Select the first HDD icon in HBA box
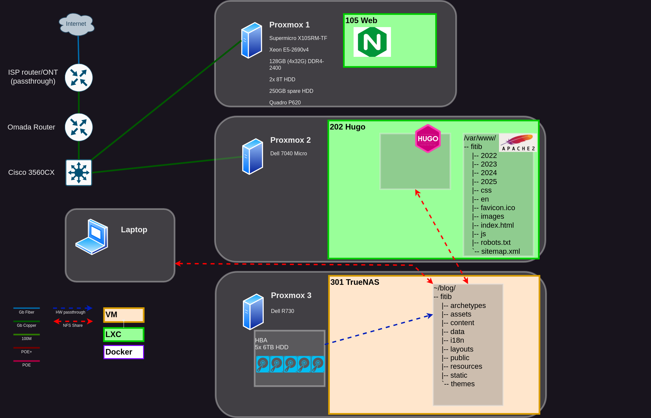Viewport: 651px width, 418px height. [x=263, y=364]
